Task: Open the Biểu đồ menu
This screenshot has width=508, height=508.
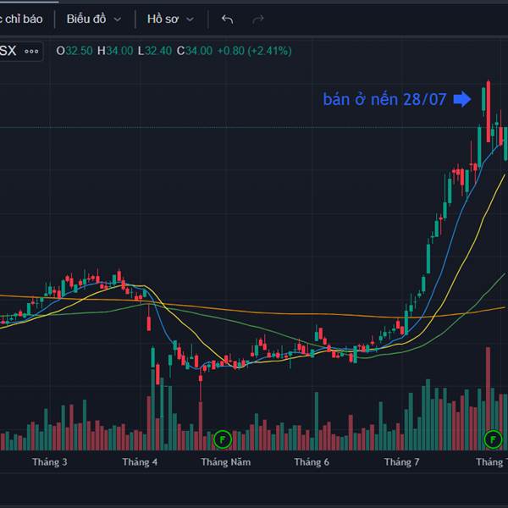Action: 86,19
